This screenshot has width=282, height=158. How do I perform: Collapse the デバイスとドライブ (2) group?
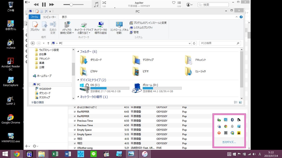[78, 80]
